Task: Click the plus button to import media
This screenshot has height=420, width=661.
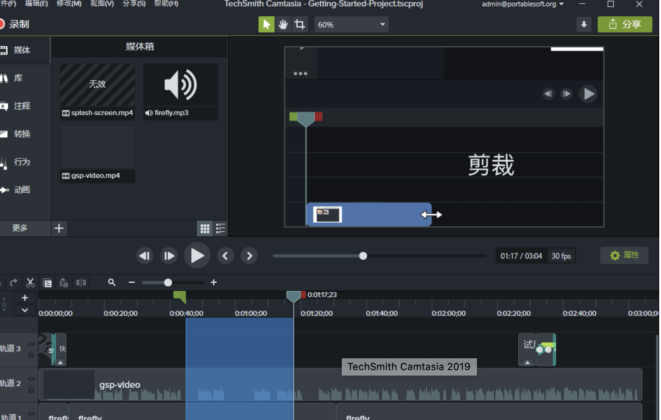Action: pos(59,228)
